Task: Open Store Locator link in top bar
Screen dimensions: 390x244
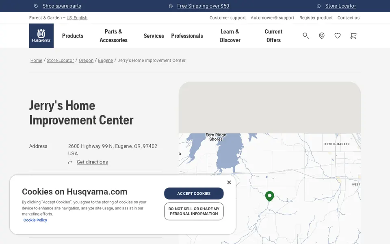Action: (340, 6)
